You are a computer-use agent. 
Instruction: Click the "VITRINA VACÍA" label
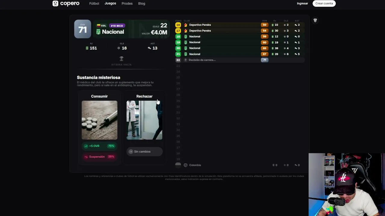point(122,64)
